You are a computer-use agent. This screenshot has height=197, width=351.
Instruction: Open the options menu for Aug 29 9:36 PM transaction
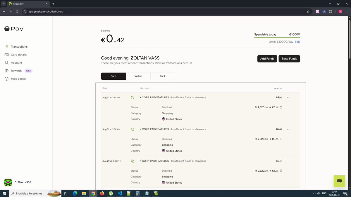pyautogui.click(x=289, y=161)
